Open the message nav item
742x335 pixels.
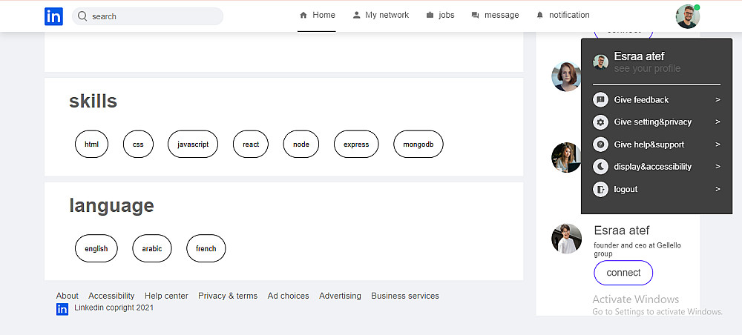[495, 16]
